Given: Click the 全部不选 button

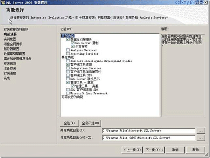Looking at the screenshot, I should [x=90, y=123].
